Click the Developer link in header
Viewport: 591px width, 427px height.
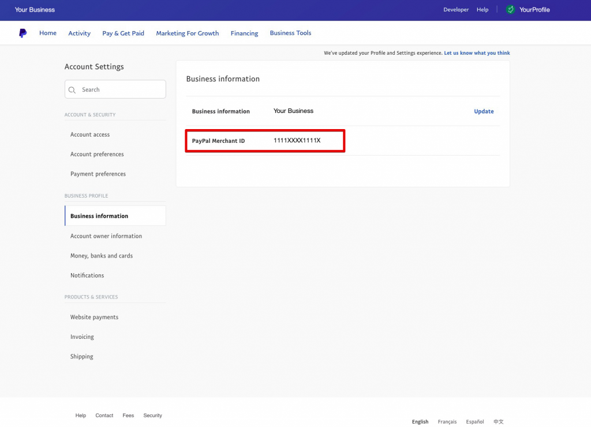[456, 10]
